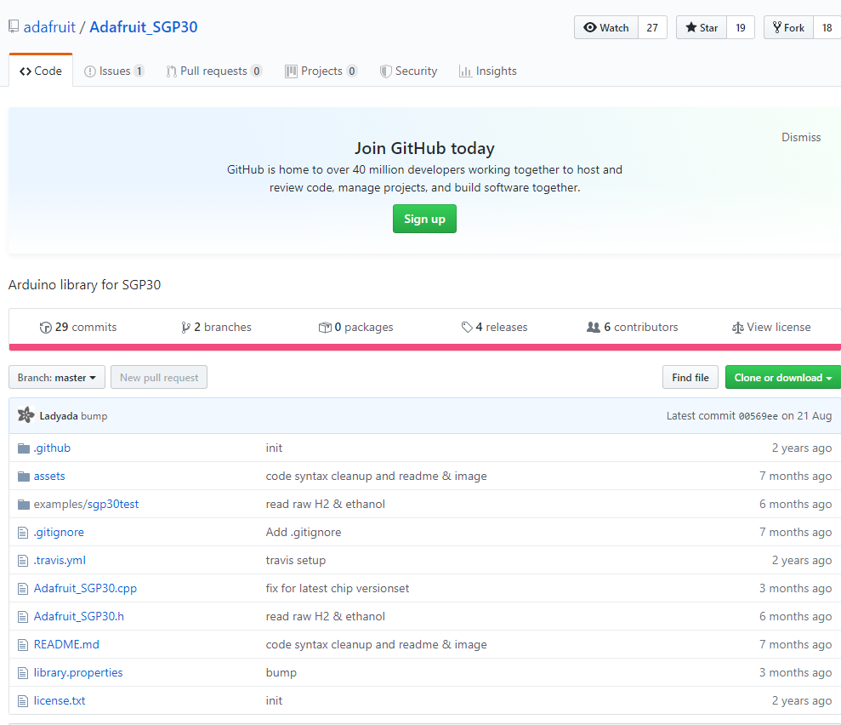Open the examples/sgp30test folder
841x725 pixels.
click(x=87, y=504)
